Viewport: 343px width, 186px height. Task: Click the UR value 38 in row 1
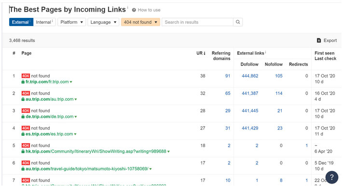(203, 76)
